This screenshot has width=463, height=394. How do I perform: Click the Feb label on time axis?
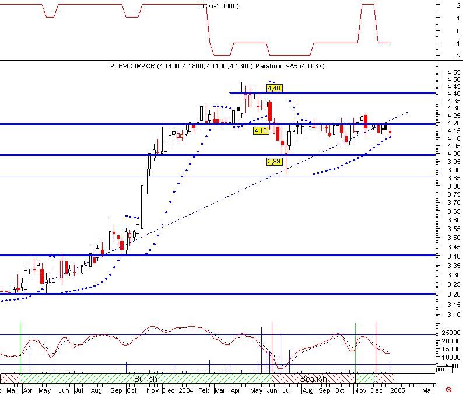click(204, 390)
